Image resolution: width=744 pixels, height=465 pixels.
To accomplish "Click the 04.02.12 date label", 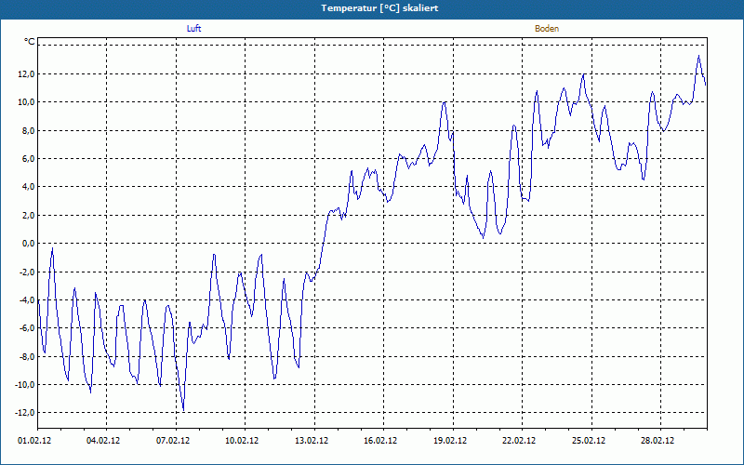I will [x=103, y=441].
